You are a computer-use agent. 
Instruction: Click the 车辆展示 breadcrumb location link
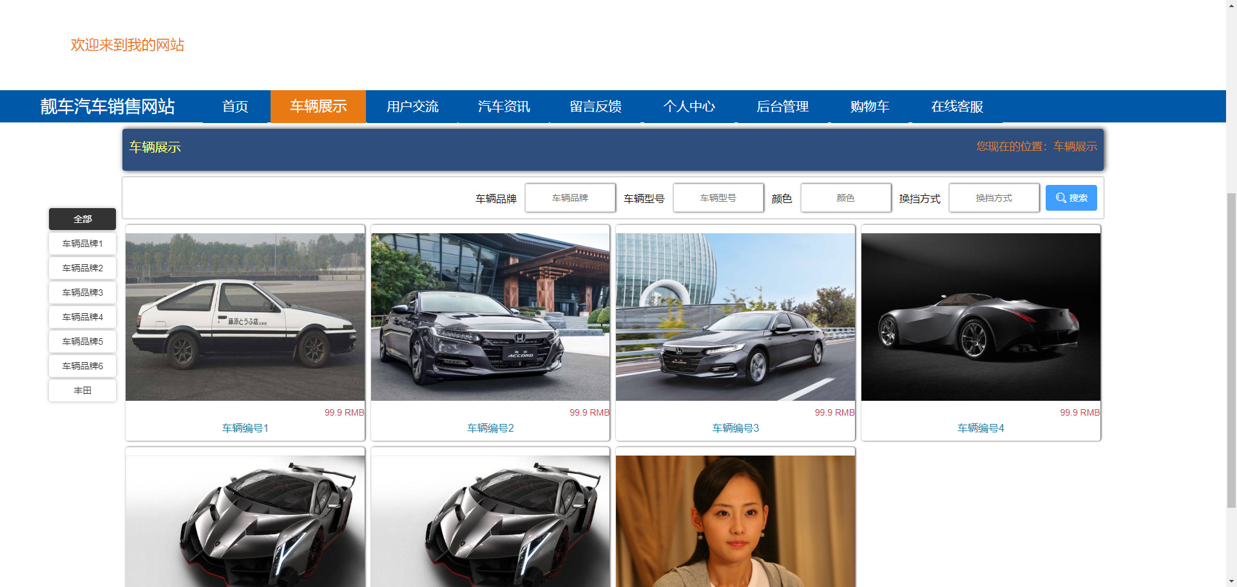1075,146
